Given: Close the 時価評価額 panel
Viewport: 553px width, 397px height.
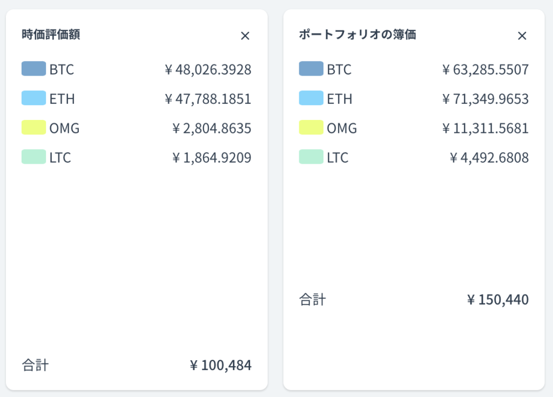Looking at the screenshot, I should [245, 36].
